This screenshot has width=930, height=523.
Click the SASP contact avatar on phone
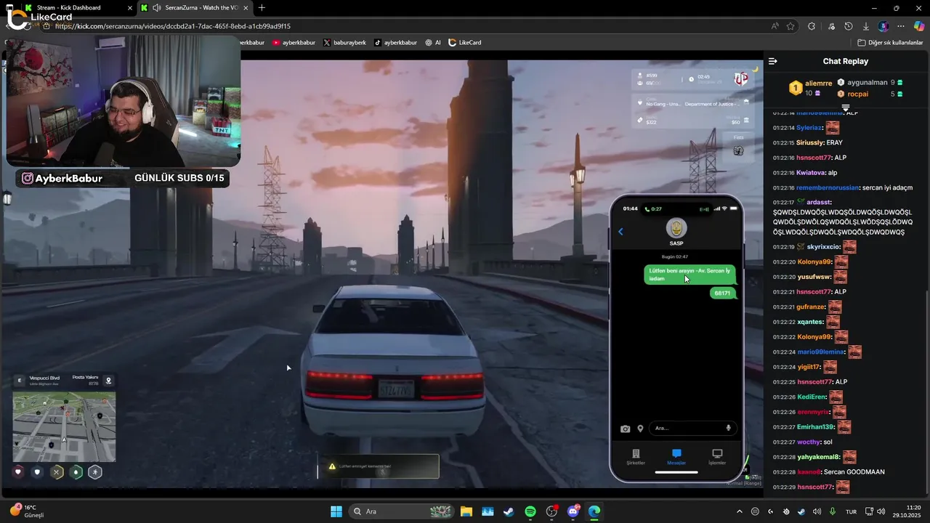676,227
